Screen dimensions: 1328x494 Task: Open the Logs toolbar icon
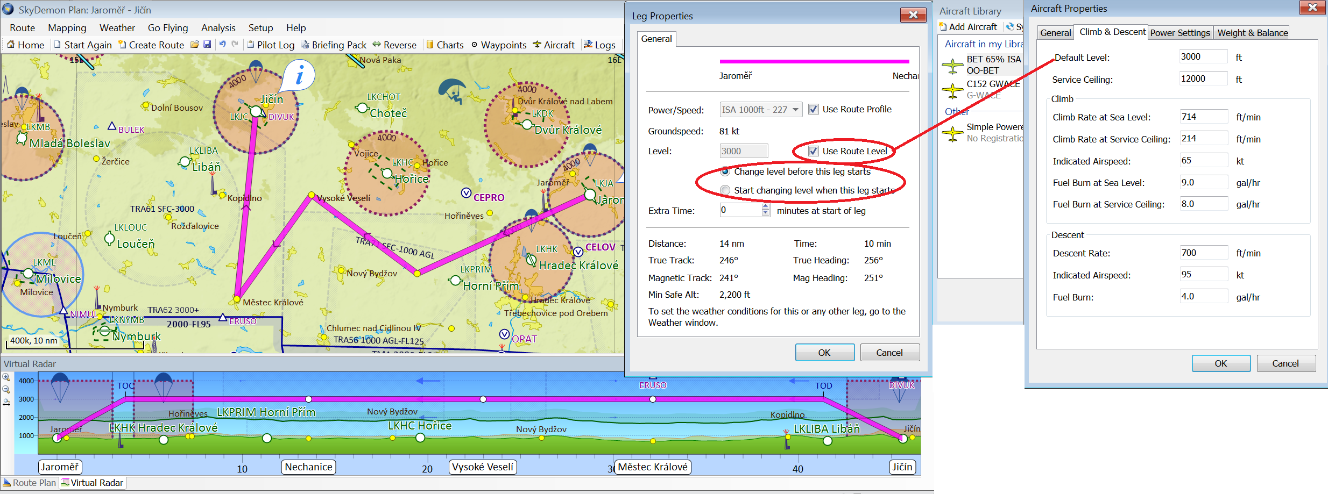click(588, 45)
